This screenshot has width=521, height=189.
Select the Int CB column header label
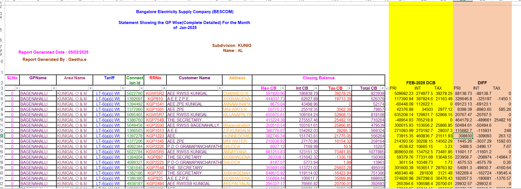coord(302,88)
